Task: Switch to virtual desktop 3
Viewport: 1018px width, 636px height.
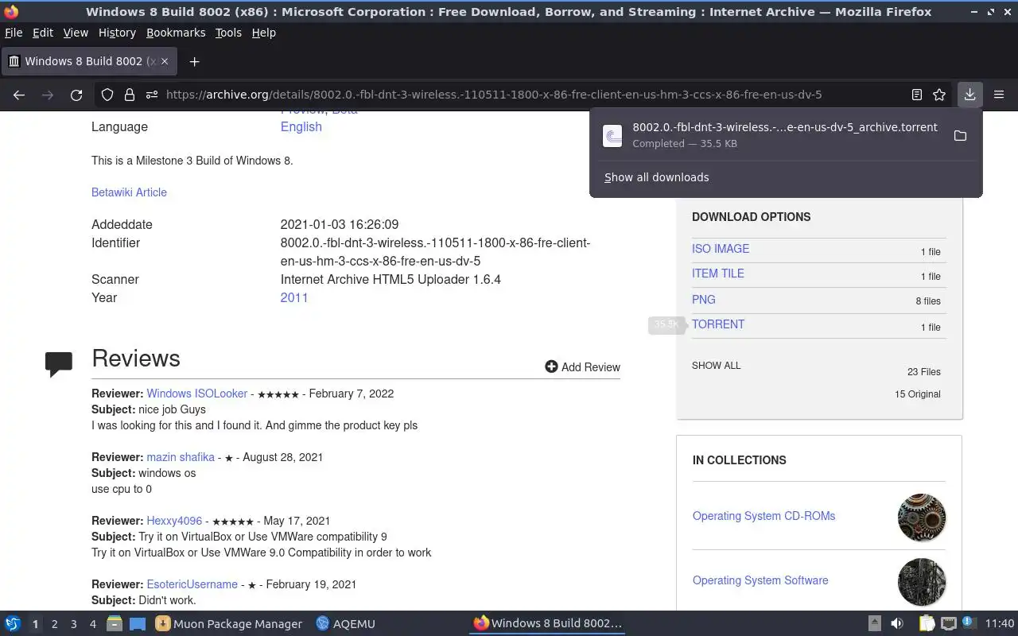Action: tap(74, 624)
